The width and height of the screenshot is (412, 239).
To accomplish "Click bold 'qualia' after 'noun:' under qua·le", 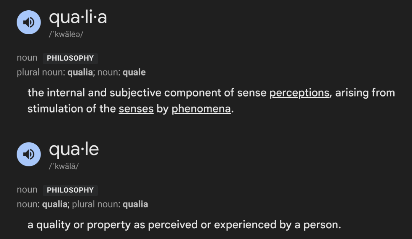I will pyautogui.click(x=55, y=204).
